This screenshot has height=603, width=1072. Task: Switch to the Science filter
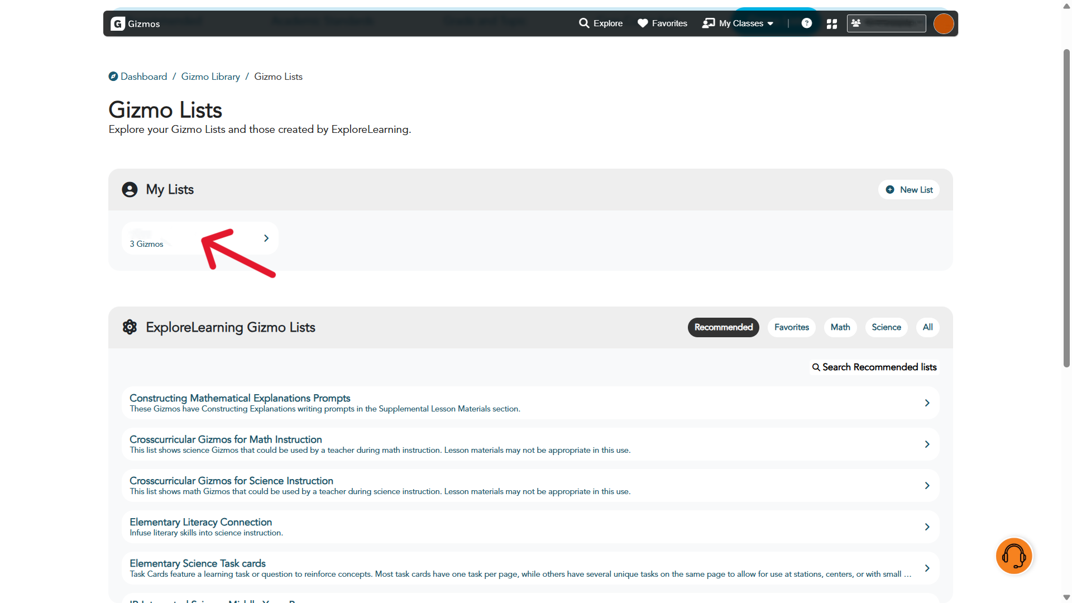tap(886, 327)
